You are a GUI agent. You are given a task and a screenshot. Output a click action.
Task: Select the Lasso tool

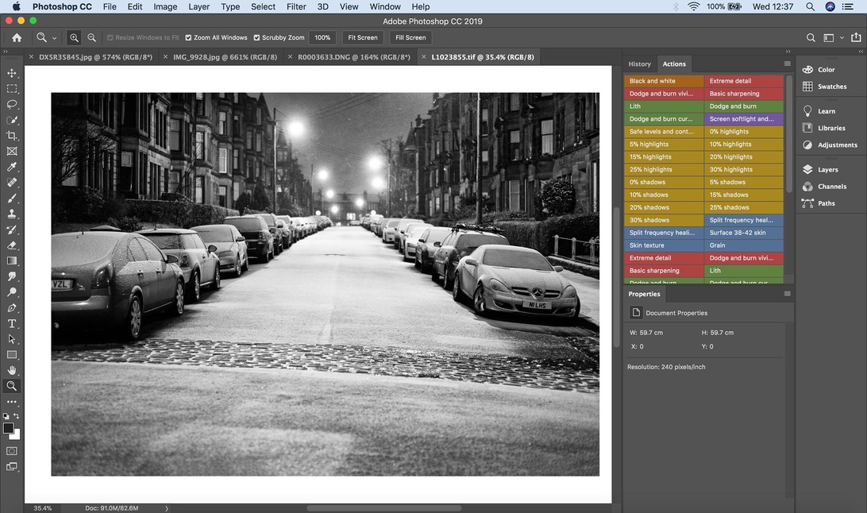click(x=12, y=104)
